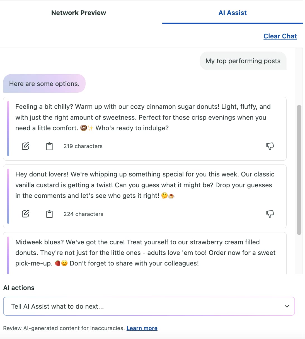Click the edit icon on the vanilla custard post

[x=25, y=214]
